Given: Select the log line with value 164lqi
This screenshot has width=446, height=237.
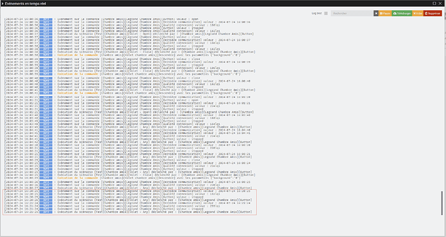Looking at the screenshot, I should pyautogui.click(x=112, y=124).
